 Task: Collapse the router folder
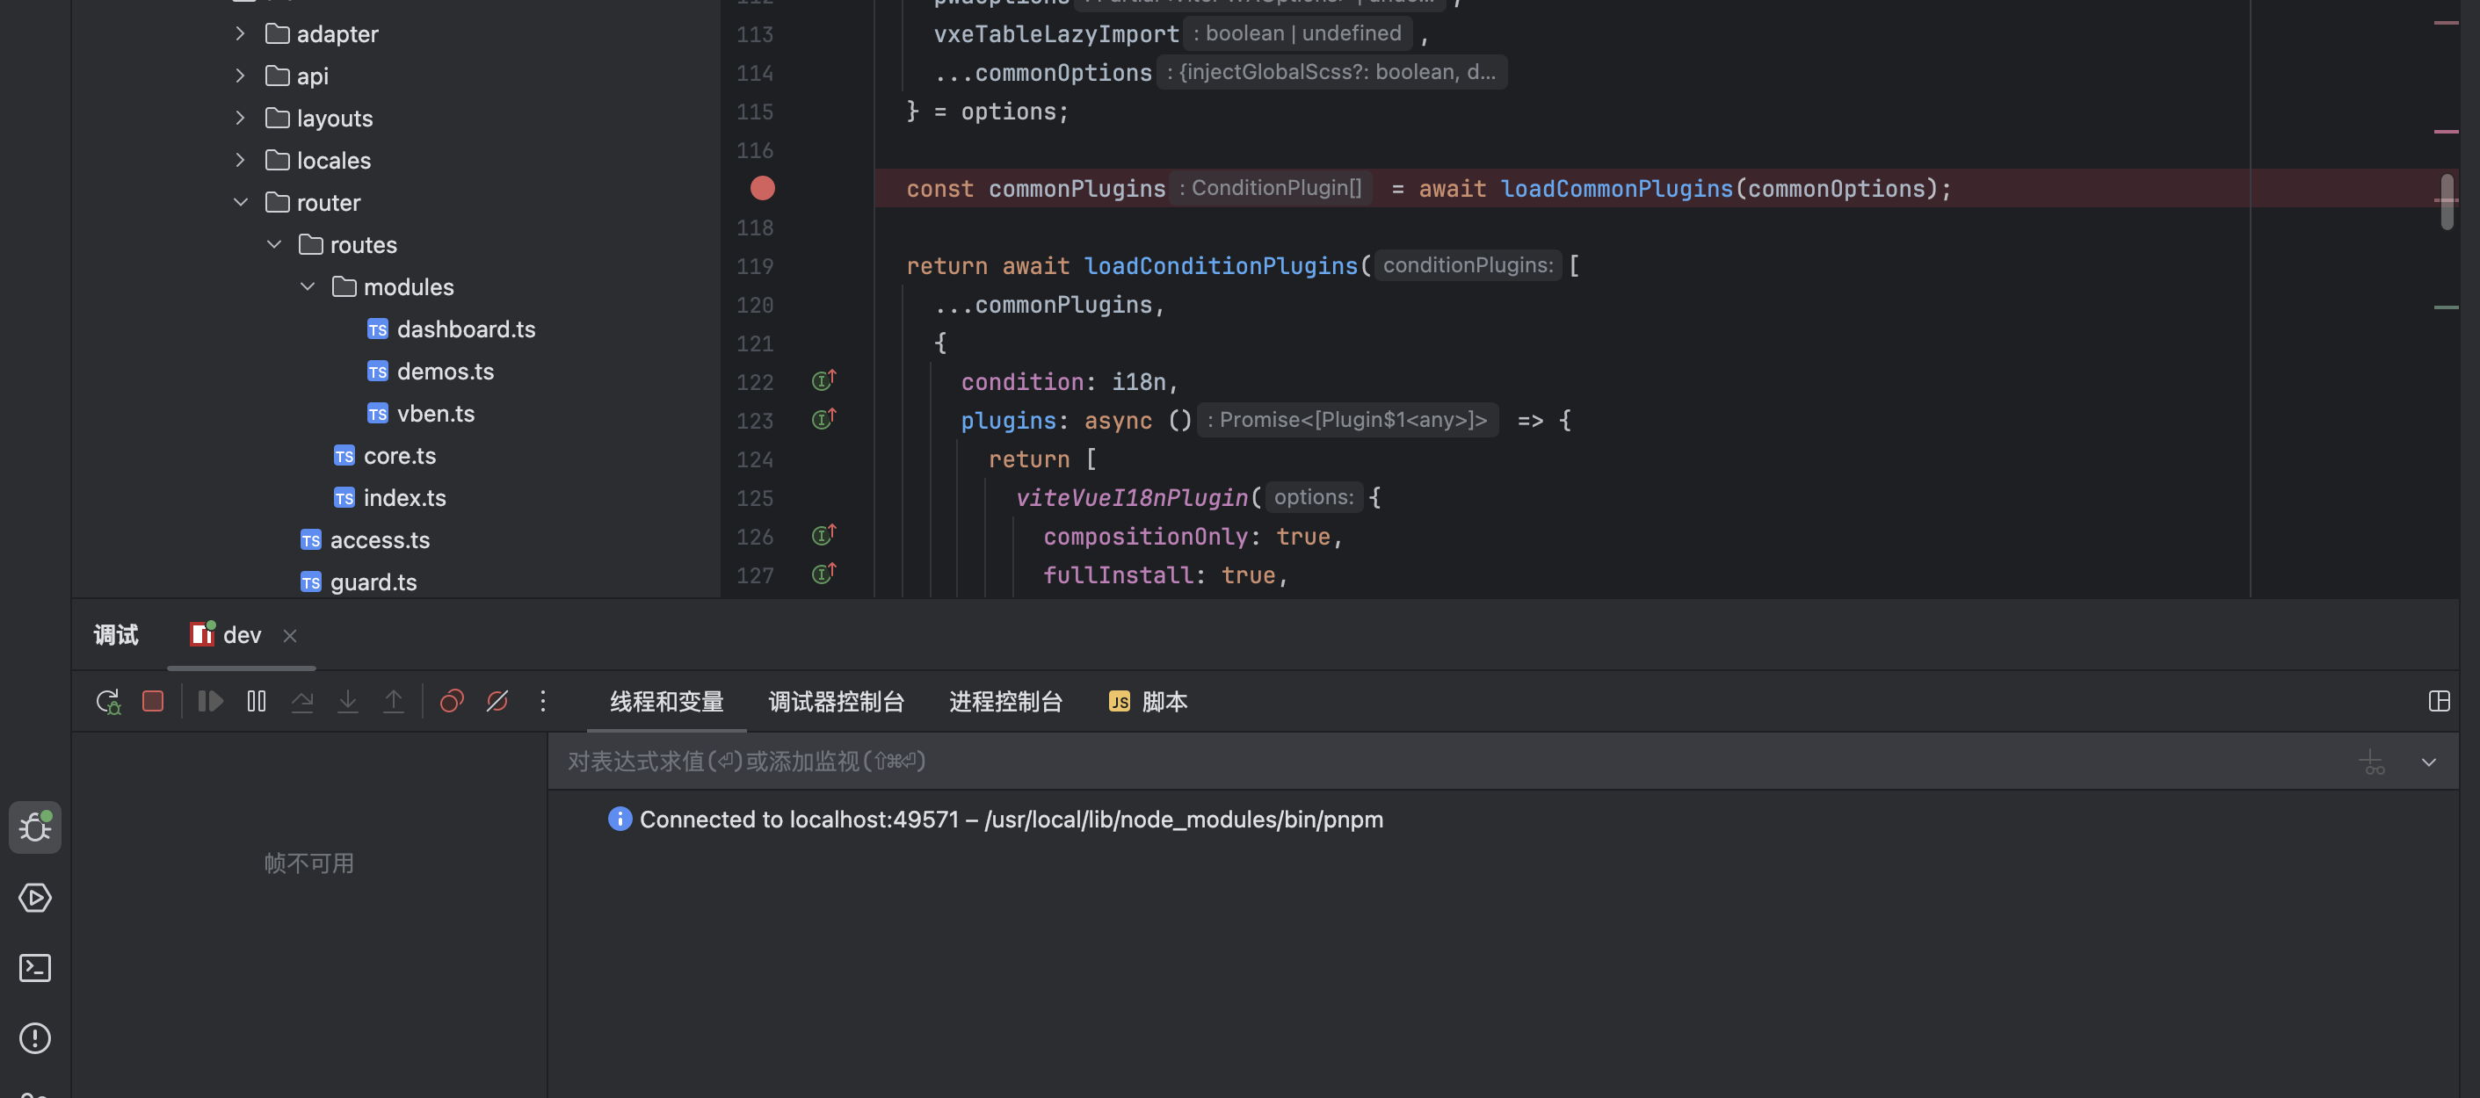(241, 202)
